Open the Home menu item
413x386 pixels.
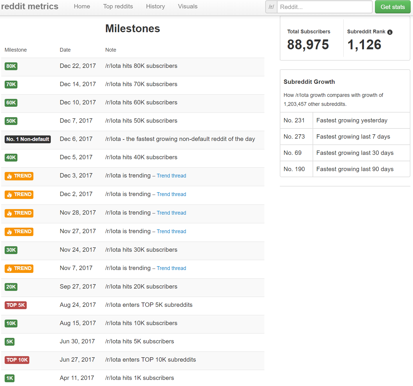(x=82, y=6)
